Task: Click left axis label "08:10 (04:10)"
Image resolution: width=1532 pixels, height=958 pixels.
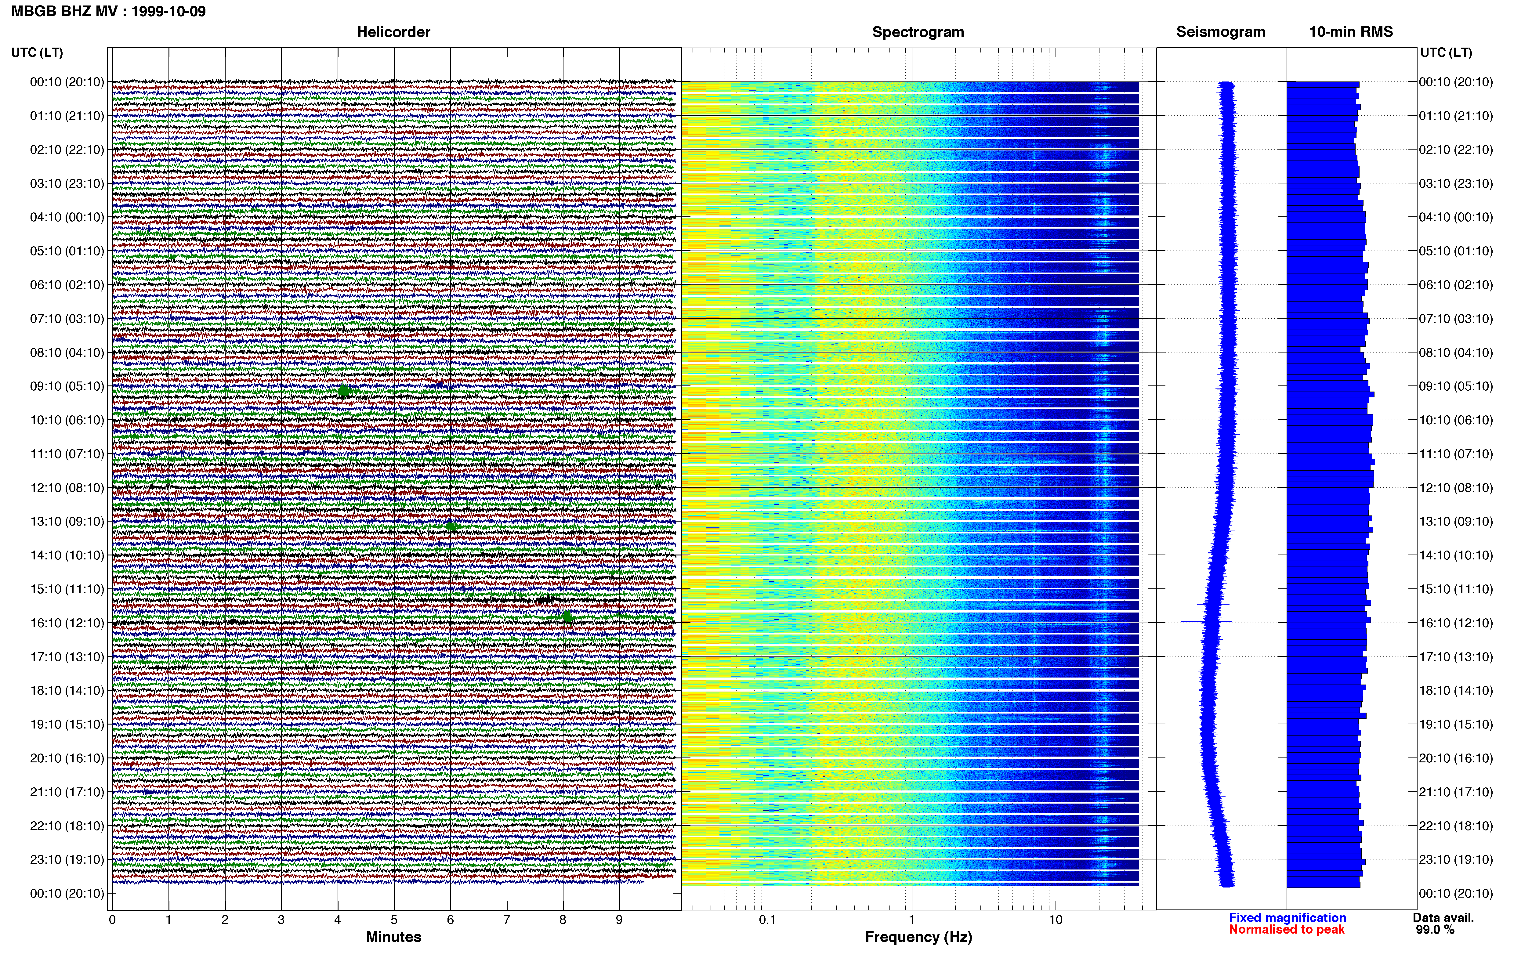Action: click(67, 352)
